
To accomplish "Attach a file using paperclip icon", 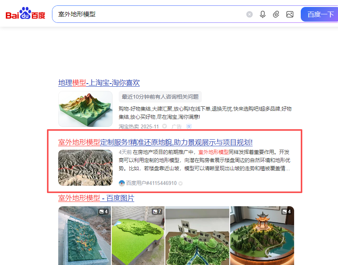I will (276, 14).
